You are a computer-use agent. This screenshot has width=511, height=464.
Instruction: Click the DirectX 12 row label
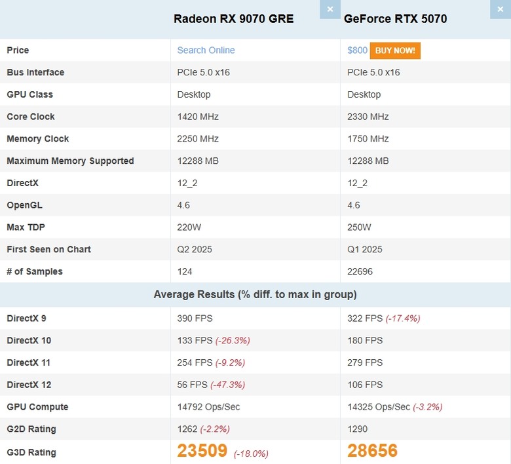click(29, 385)
